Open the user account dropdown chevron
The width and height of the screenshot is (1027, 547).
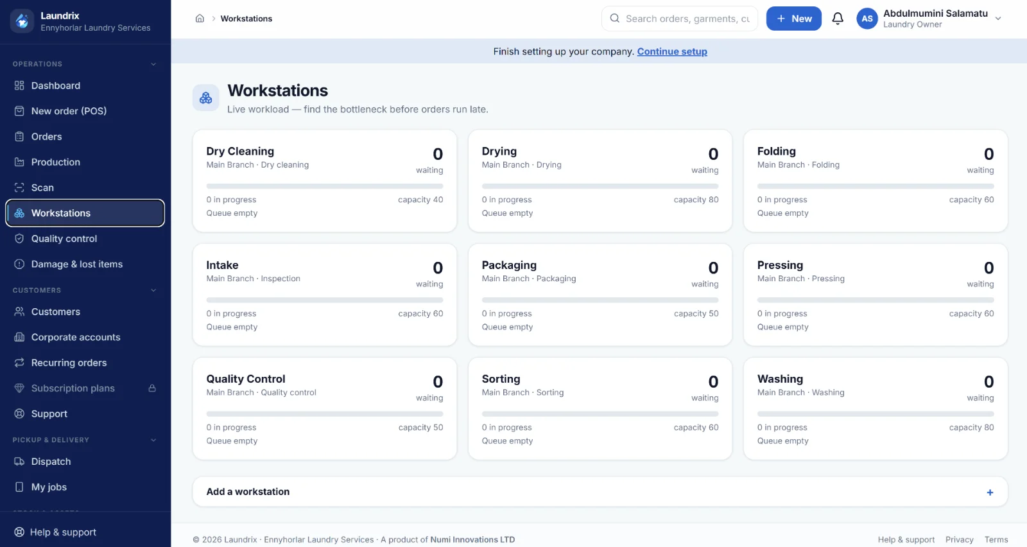click(x=998, y=19)
